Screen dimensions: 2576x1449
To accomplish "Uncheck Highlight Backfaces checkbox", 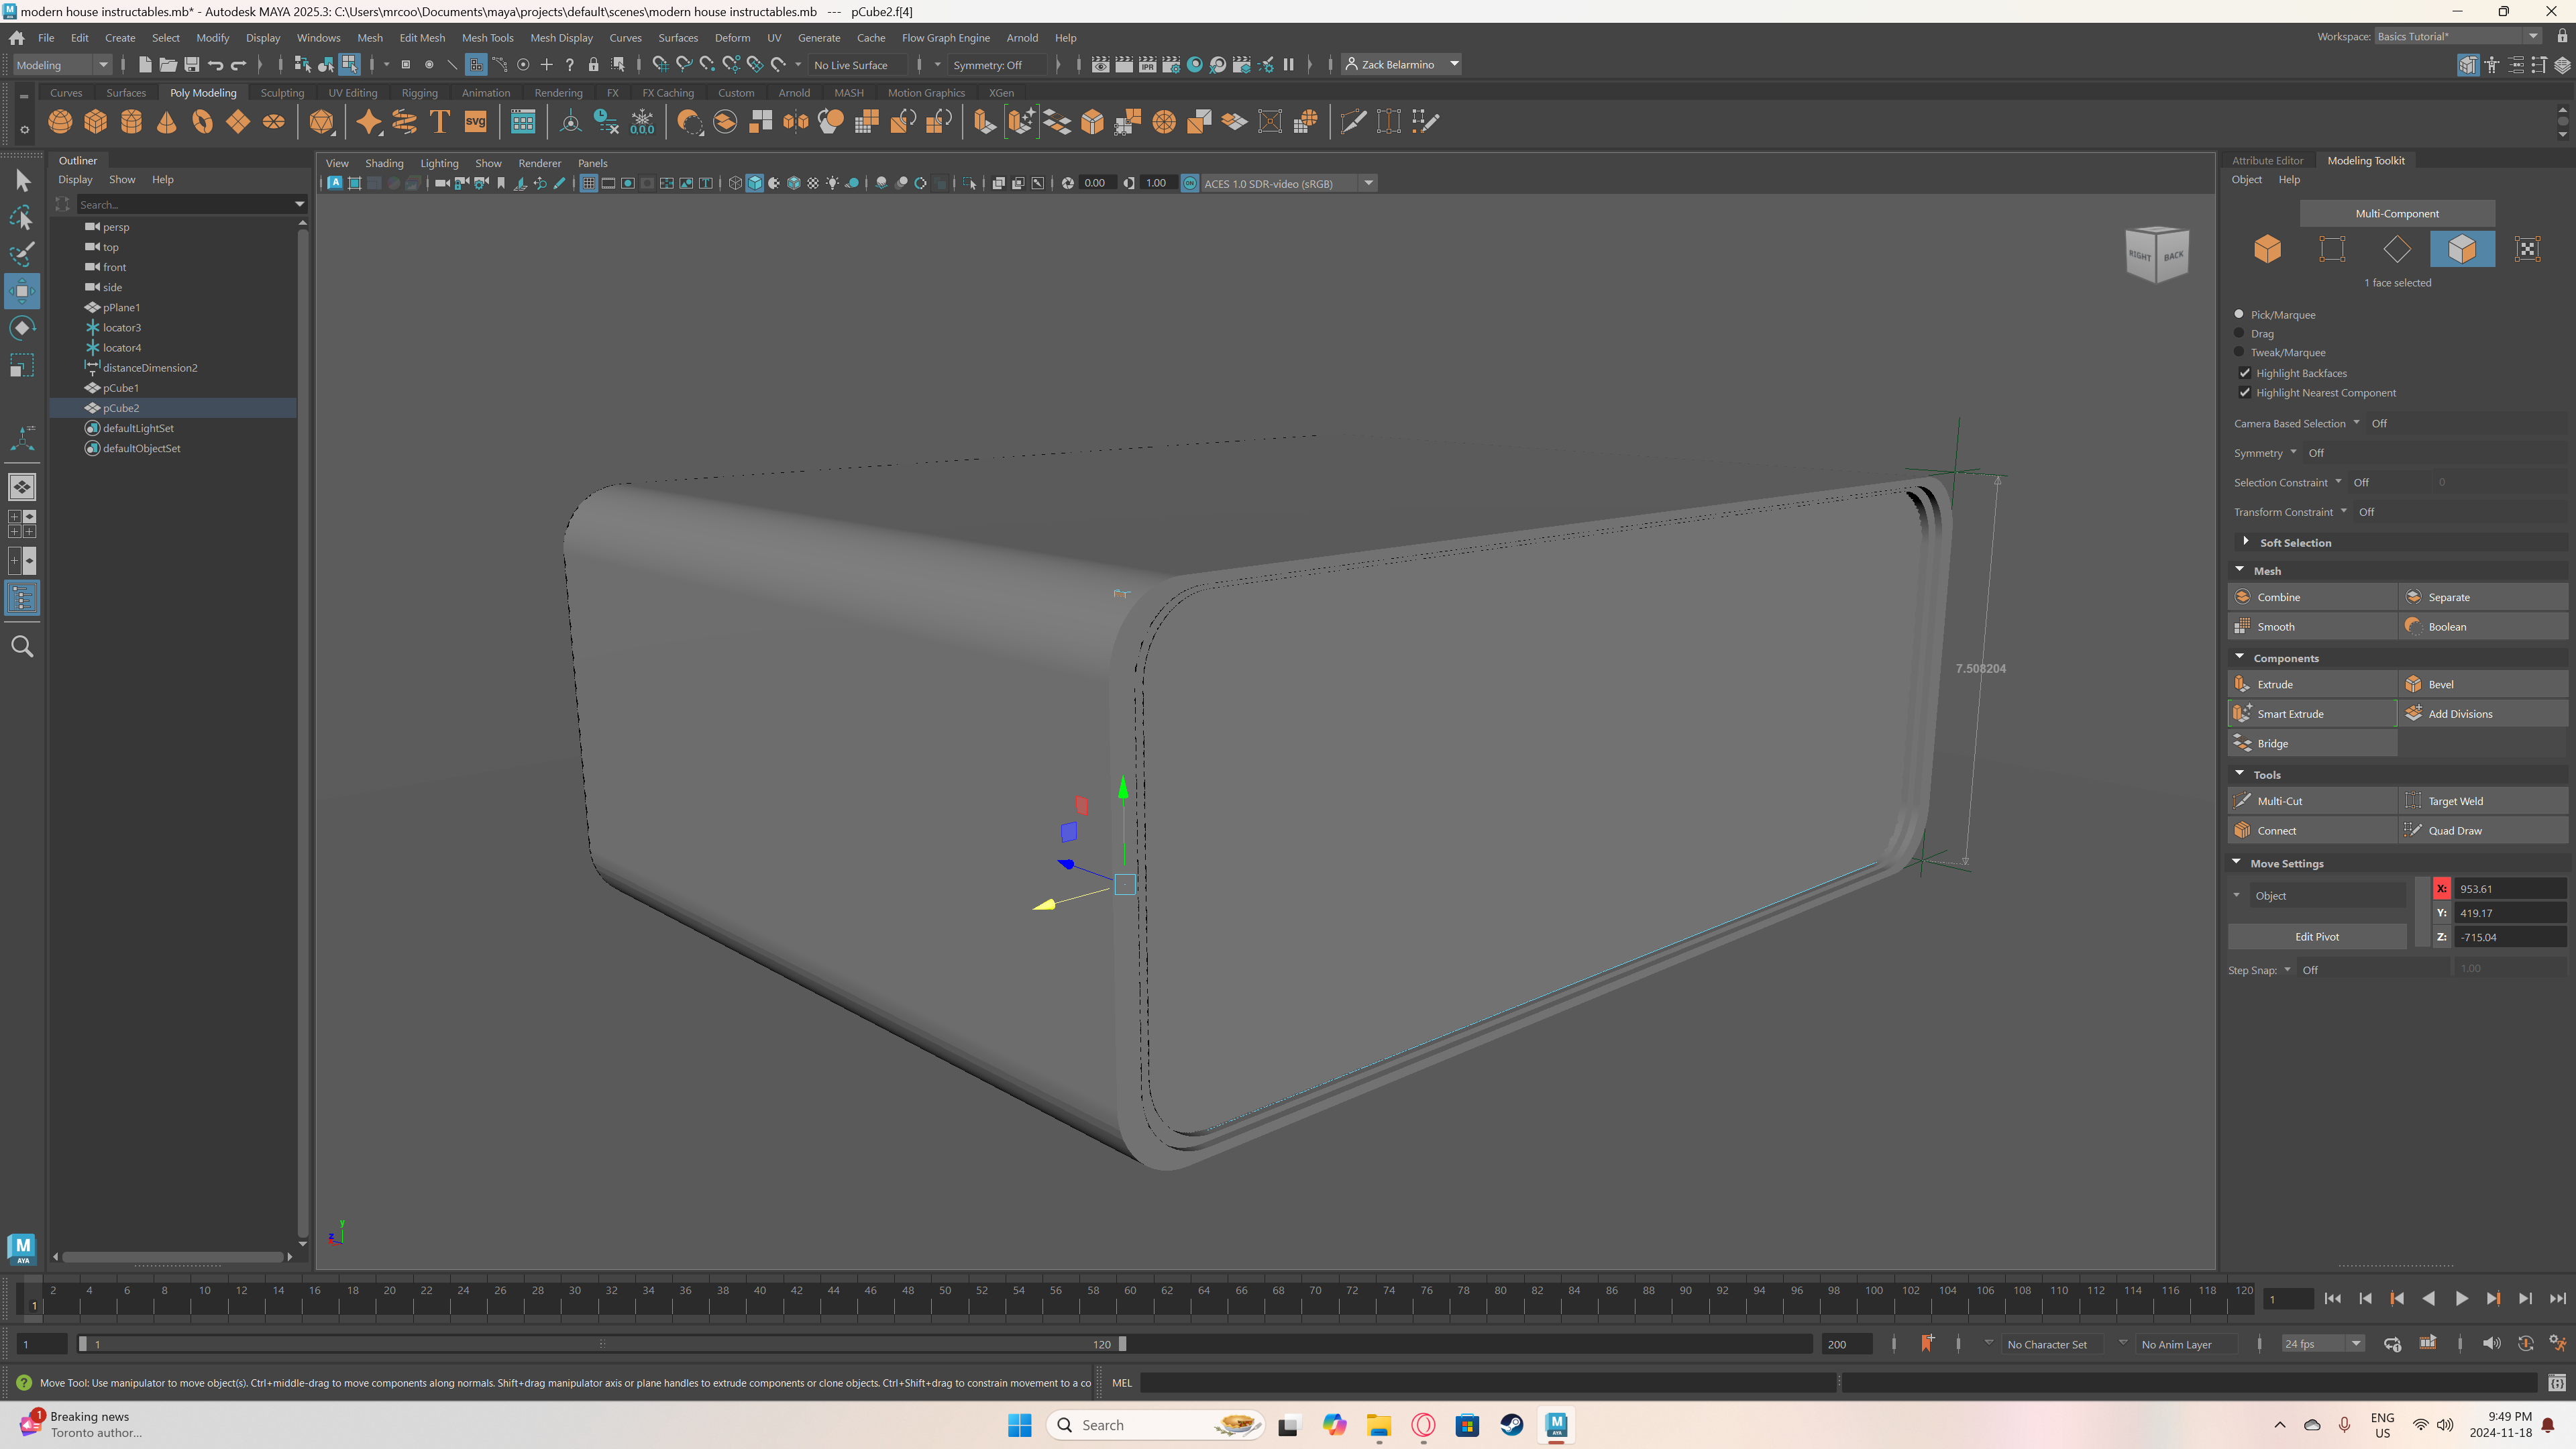I will click(x=2244, y=373).
